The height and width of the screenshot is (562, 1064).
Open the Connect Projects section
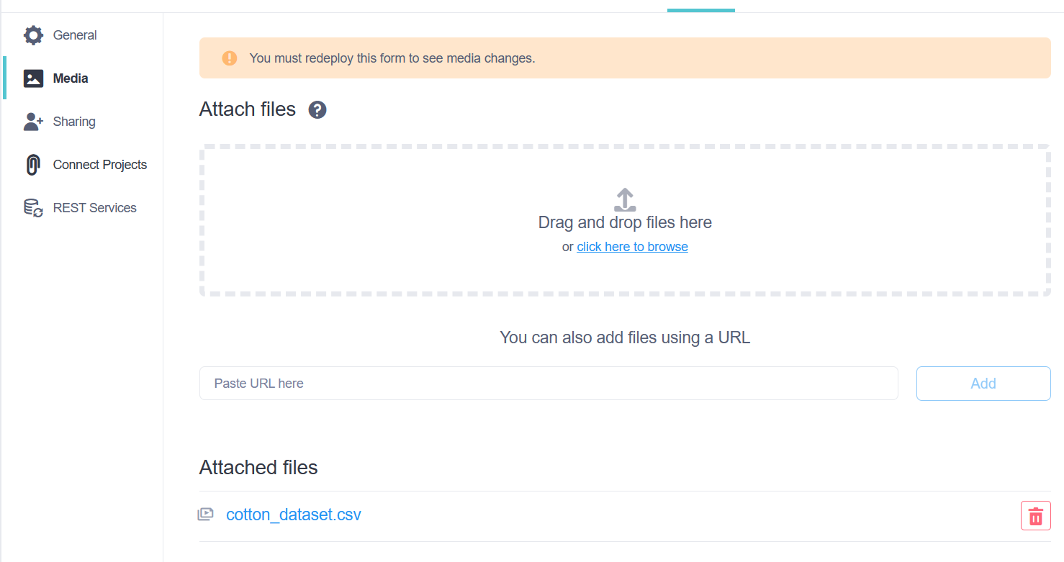(x=100, y=165)
